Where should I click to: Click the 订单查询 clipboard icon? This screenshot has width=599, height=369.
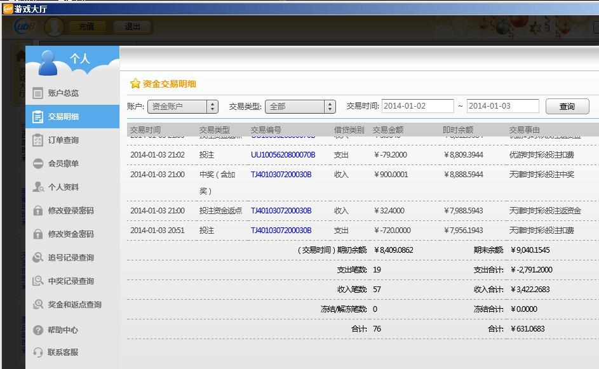[37, 140]
